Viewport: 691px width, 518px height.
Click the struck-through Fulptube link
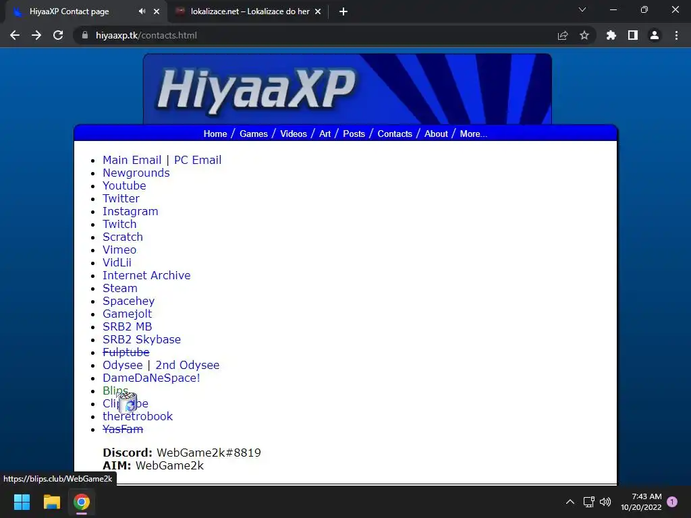click(x=126, y=352)
